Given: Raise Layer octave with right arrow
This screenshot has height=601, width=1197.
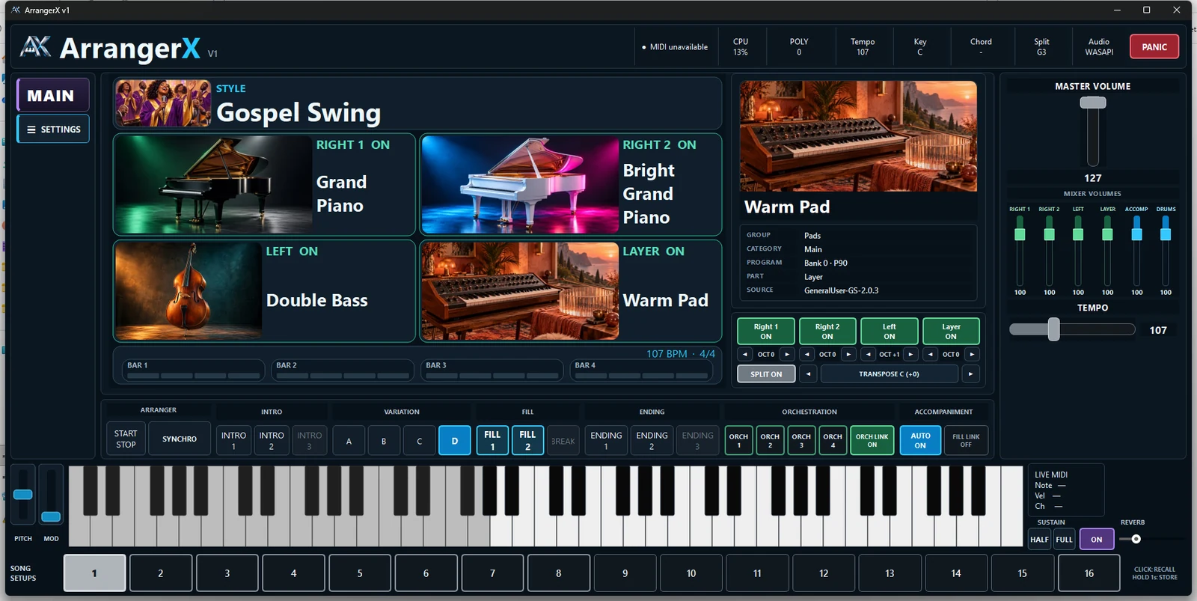Looking at the screenshot, I should (x=972, y=354).
